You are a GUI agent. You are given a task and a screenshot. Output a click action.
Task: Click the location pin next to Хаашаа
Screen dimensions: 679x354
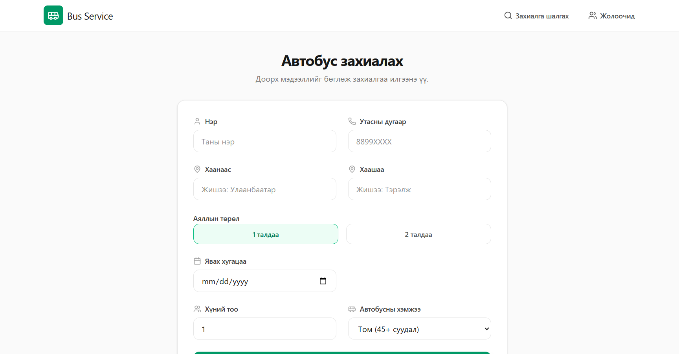[352, 169]
